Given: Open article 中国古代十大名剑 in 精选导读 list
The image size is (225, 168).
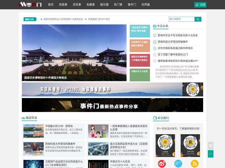Looking at the screenshot, I should (x=120, y=161).
